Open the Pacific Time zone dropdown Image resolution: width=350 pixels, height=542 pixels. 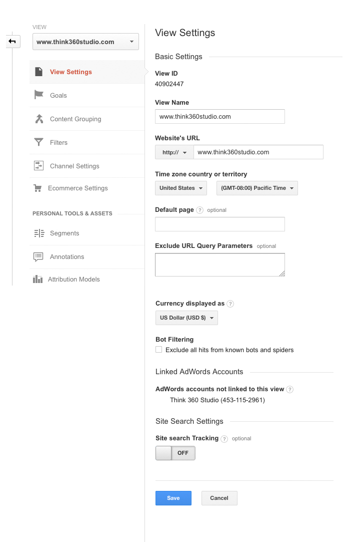click(x=257, y=188)
